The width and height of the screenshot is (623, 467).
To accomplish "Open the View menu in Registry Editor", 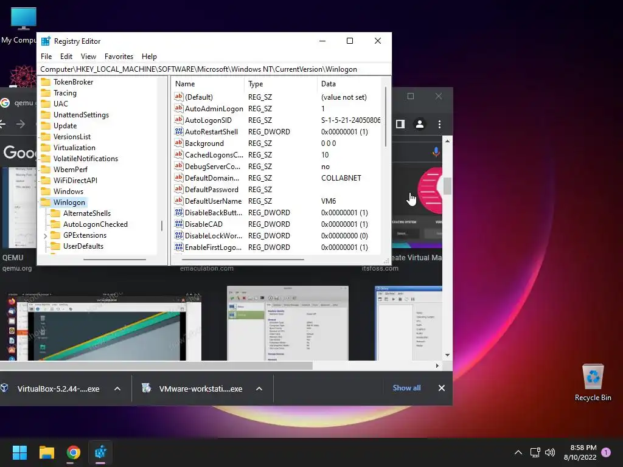I will [x=88, y=57].
